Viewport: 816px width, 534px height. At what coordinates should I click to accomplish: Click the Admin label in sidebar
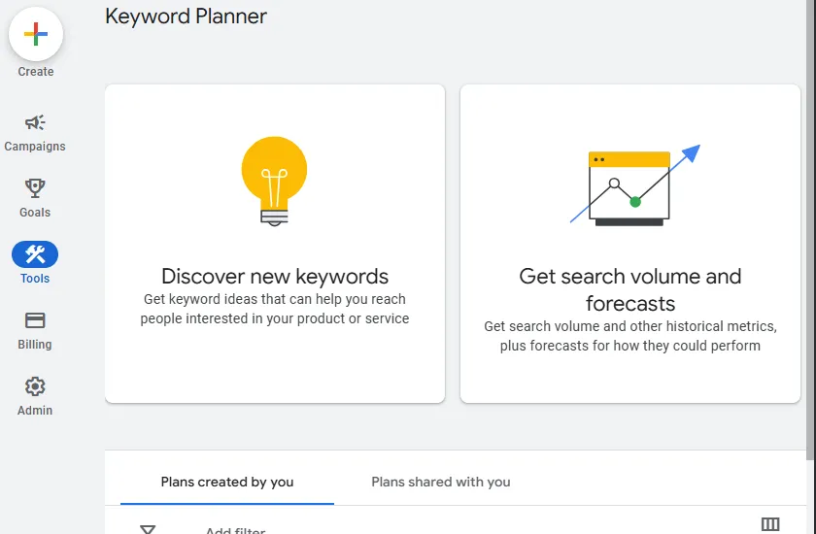(35, 411)
